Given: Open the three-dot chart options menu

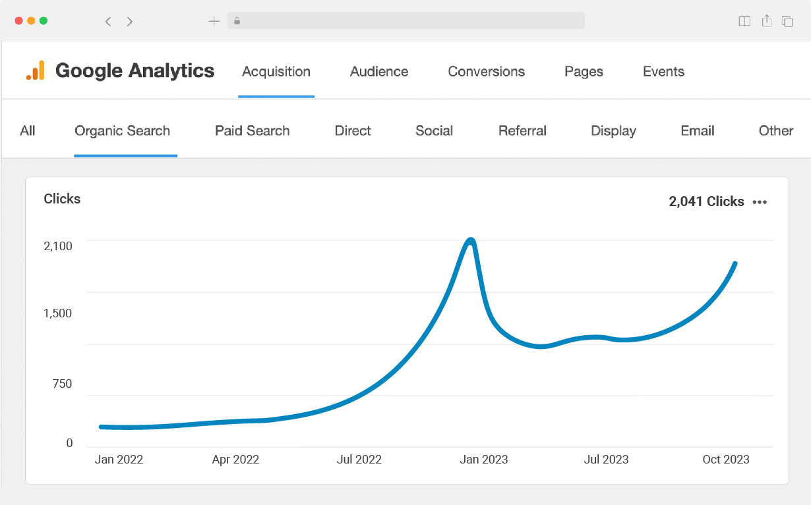Looking at the screenshot, I should pyautogui.click(x=760, y=202).
